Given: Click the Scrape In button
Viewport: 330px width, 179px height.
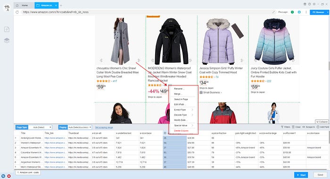Looking at the screenshot, I should point(308,127).
